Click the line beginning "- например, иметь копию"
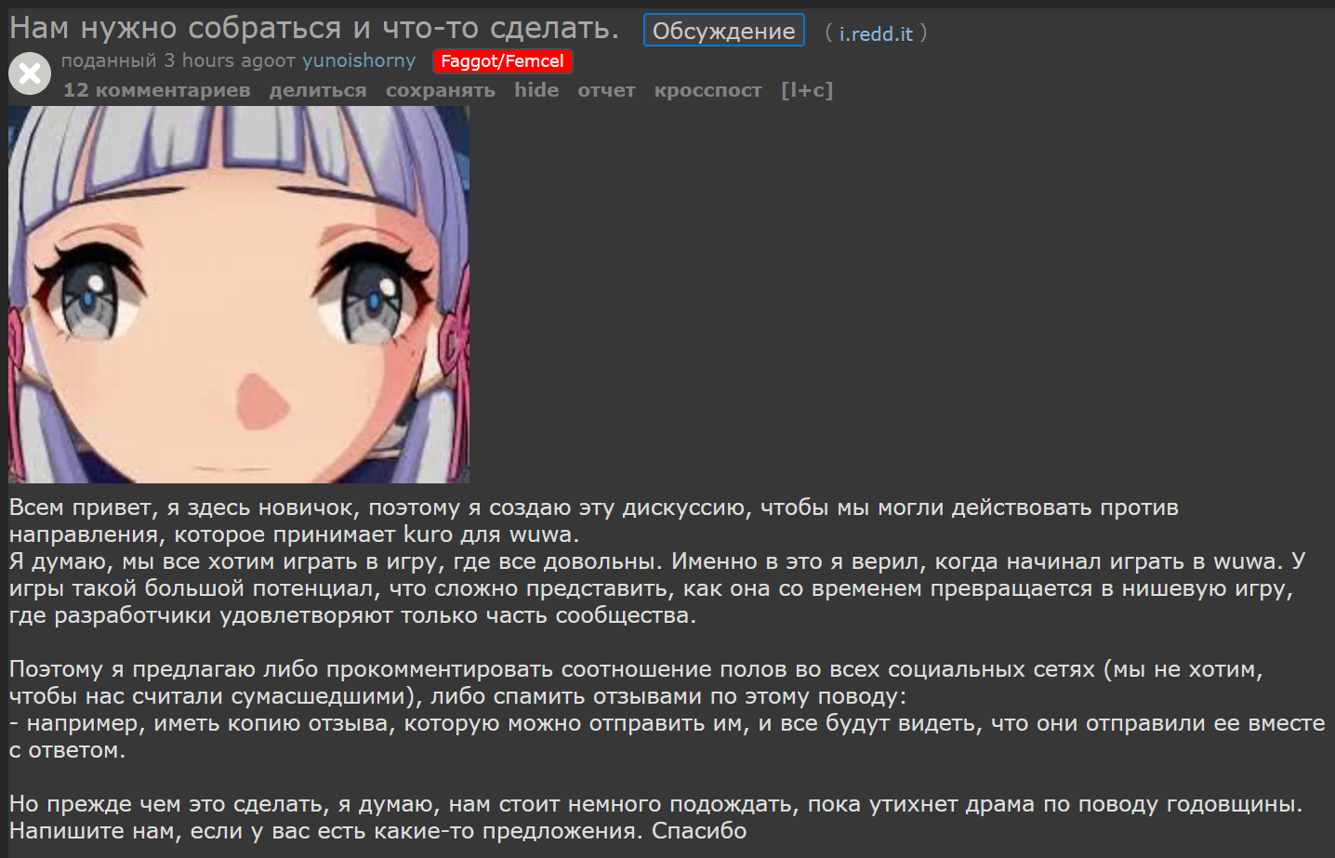1335x858 pixels. point(667,736)
